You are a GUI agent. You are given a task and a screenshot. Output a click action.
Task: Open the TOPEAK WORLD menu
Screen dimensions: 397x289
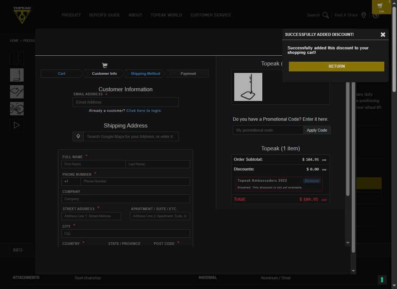coord(167,15)
